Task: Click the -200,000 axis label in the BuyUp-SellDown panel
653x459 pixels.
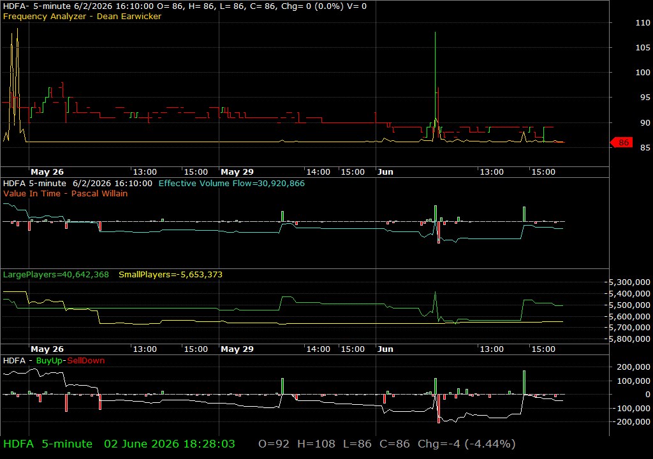Action: pyautogui.click(x=631, y=422)
